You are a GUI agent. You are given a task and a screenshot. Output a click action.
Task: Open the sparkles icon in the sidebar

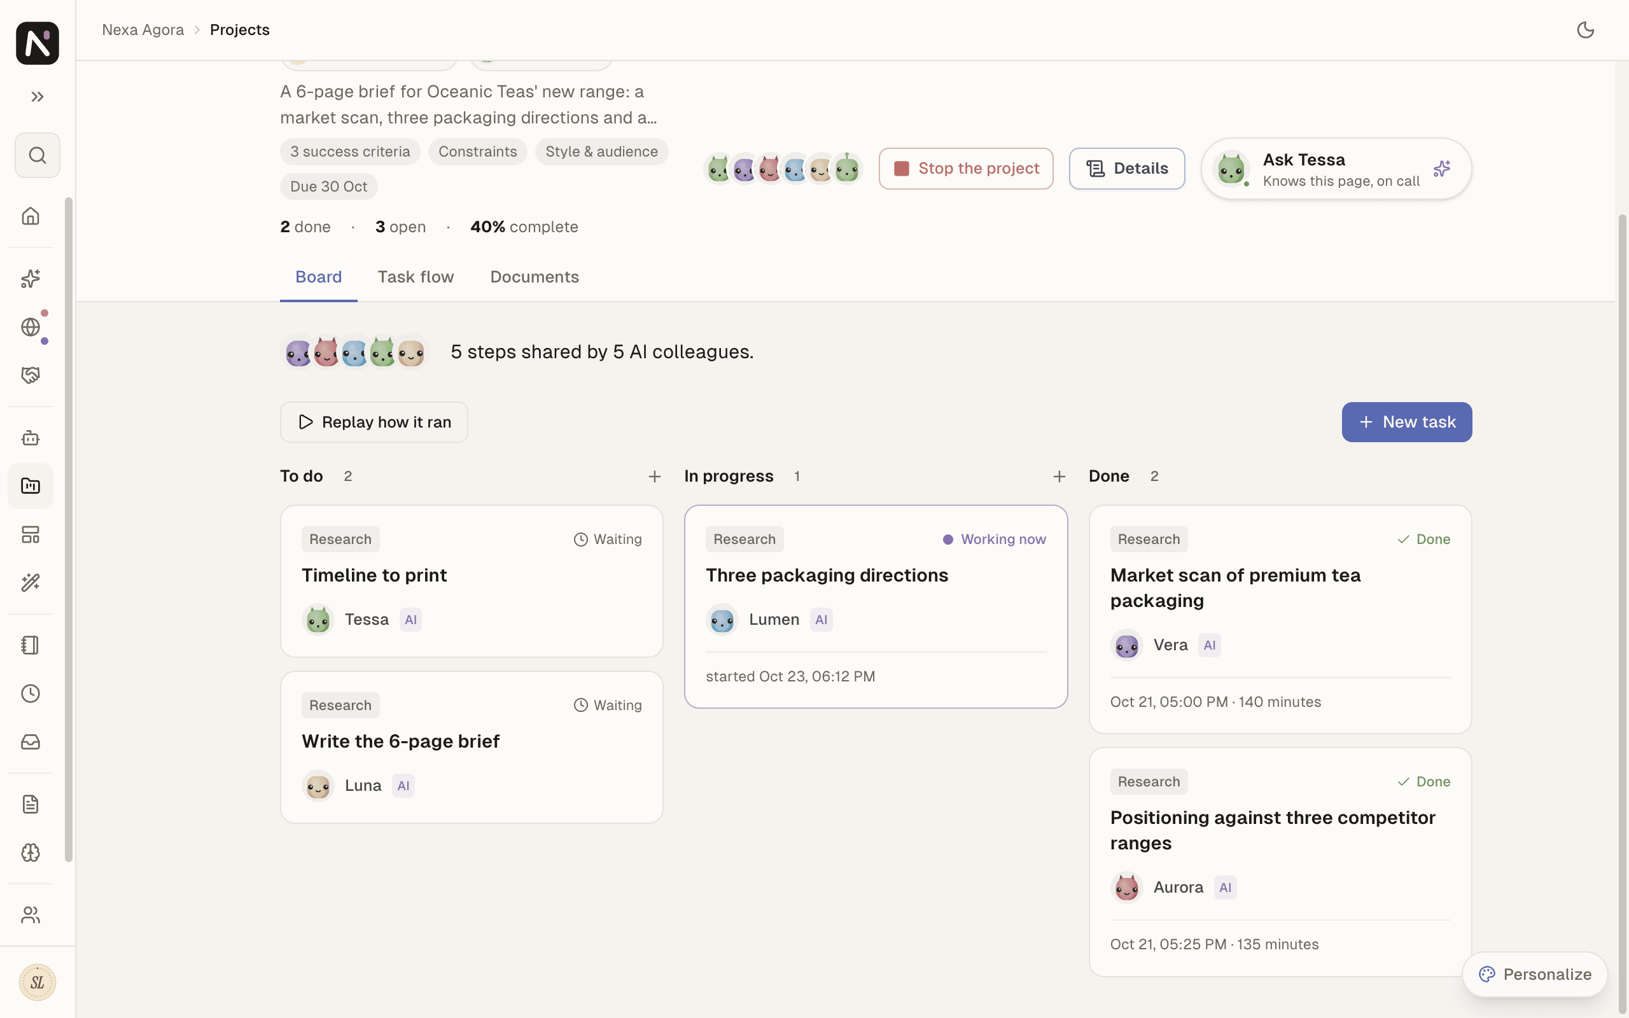[x=31, y=279]
